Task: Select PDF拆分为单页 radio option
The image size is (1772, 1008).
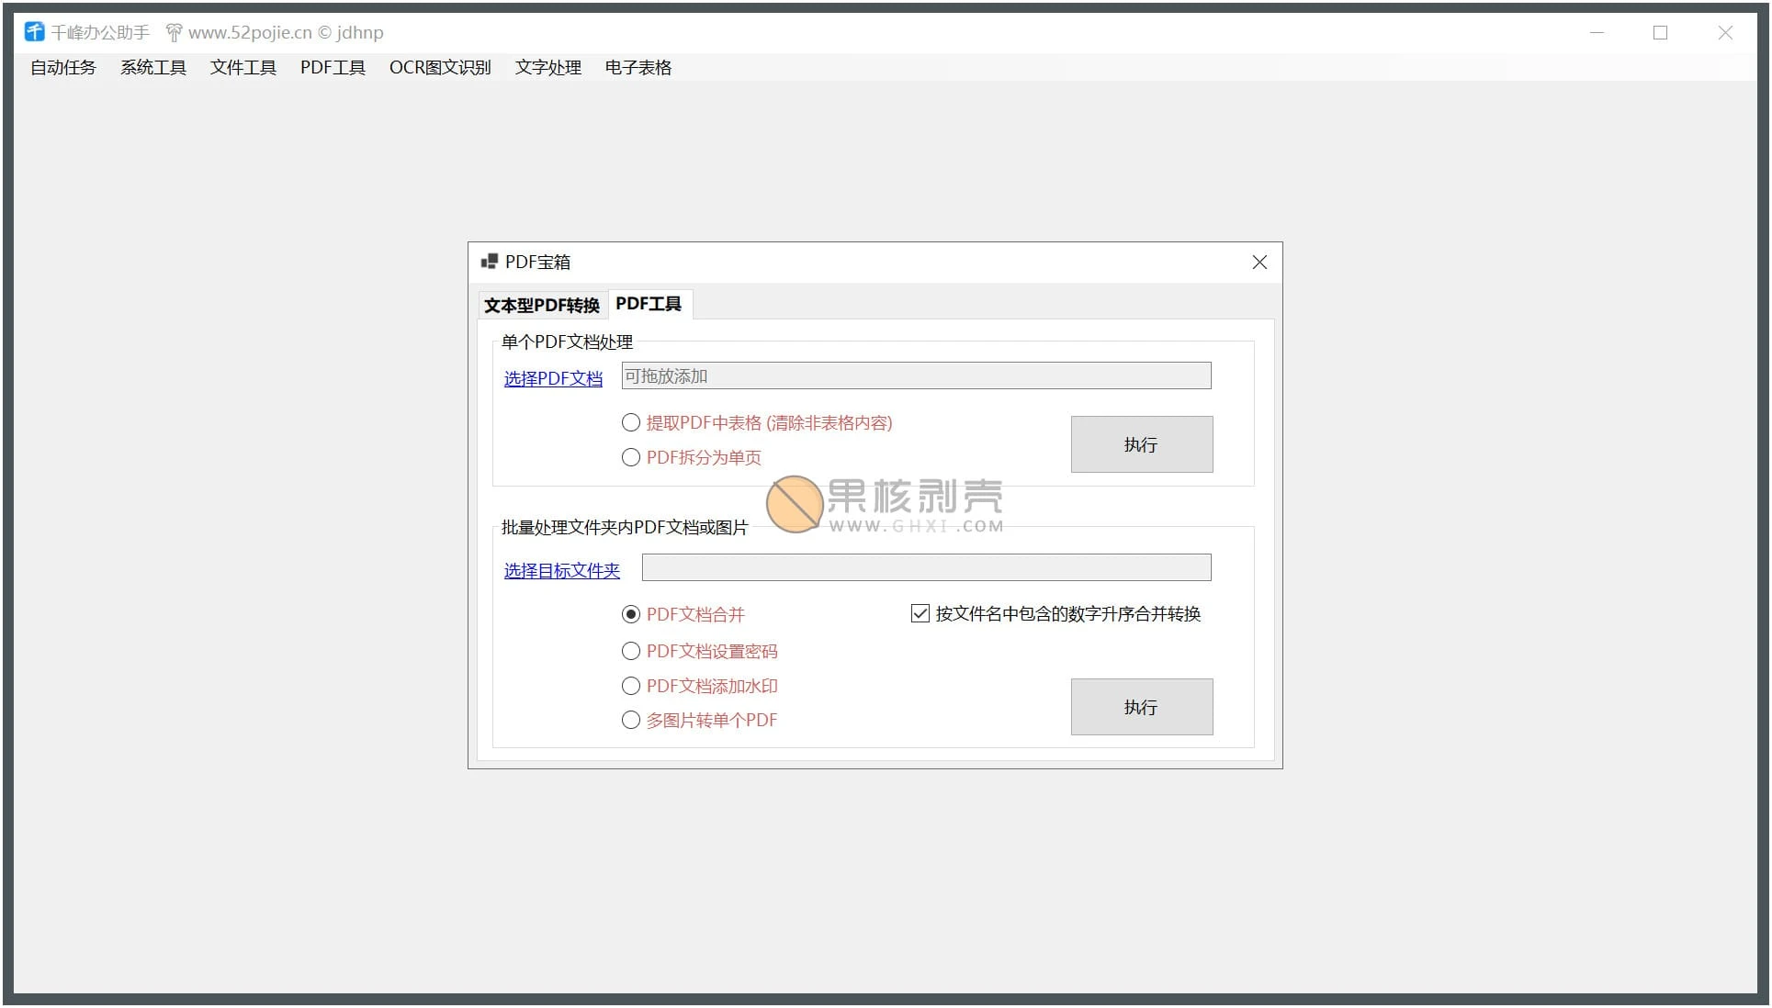Action: [631, 457]
